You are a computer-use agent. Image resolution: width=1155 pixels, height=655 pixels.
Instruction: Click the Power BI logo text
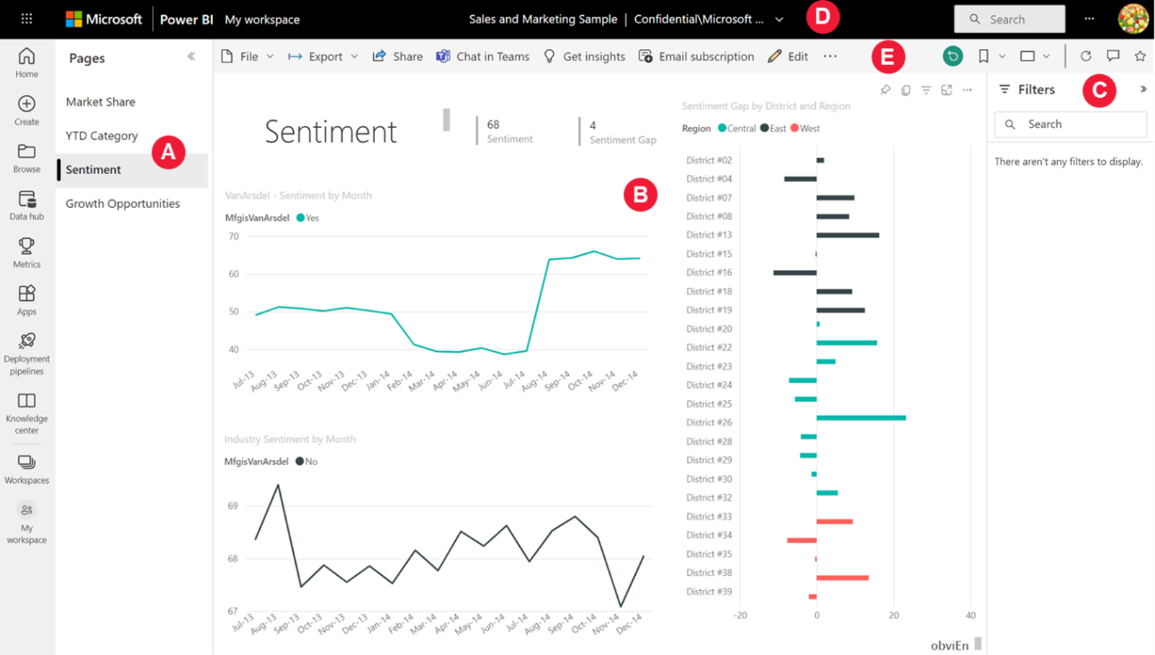click(x=186, y=19)
